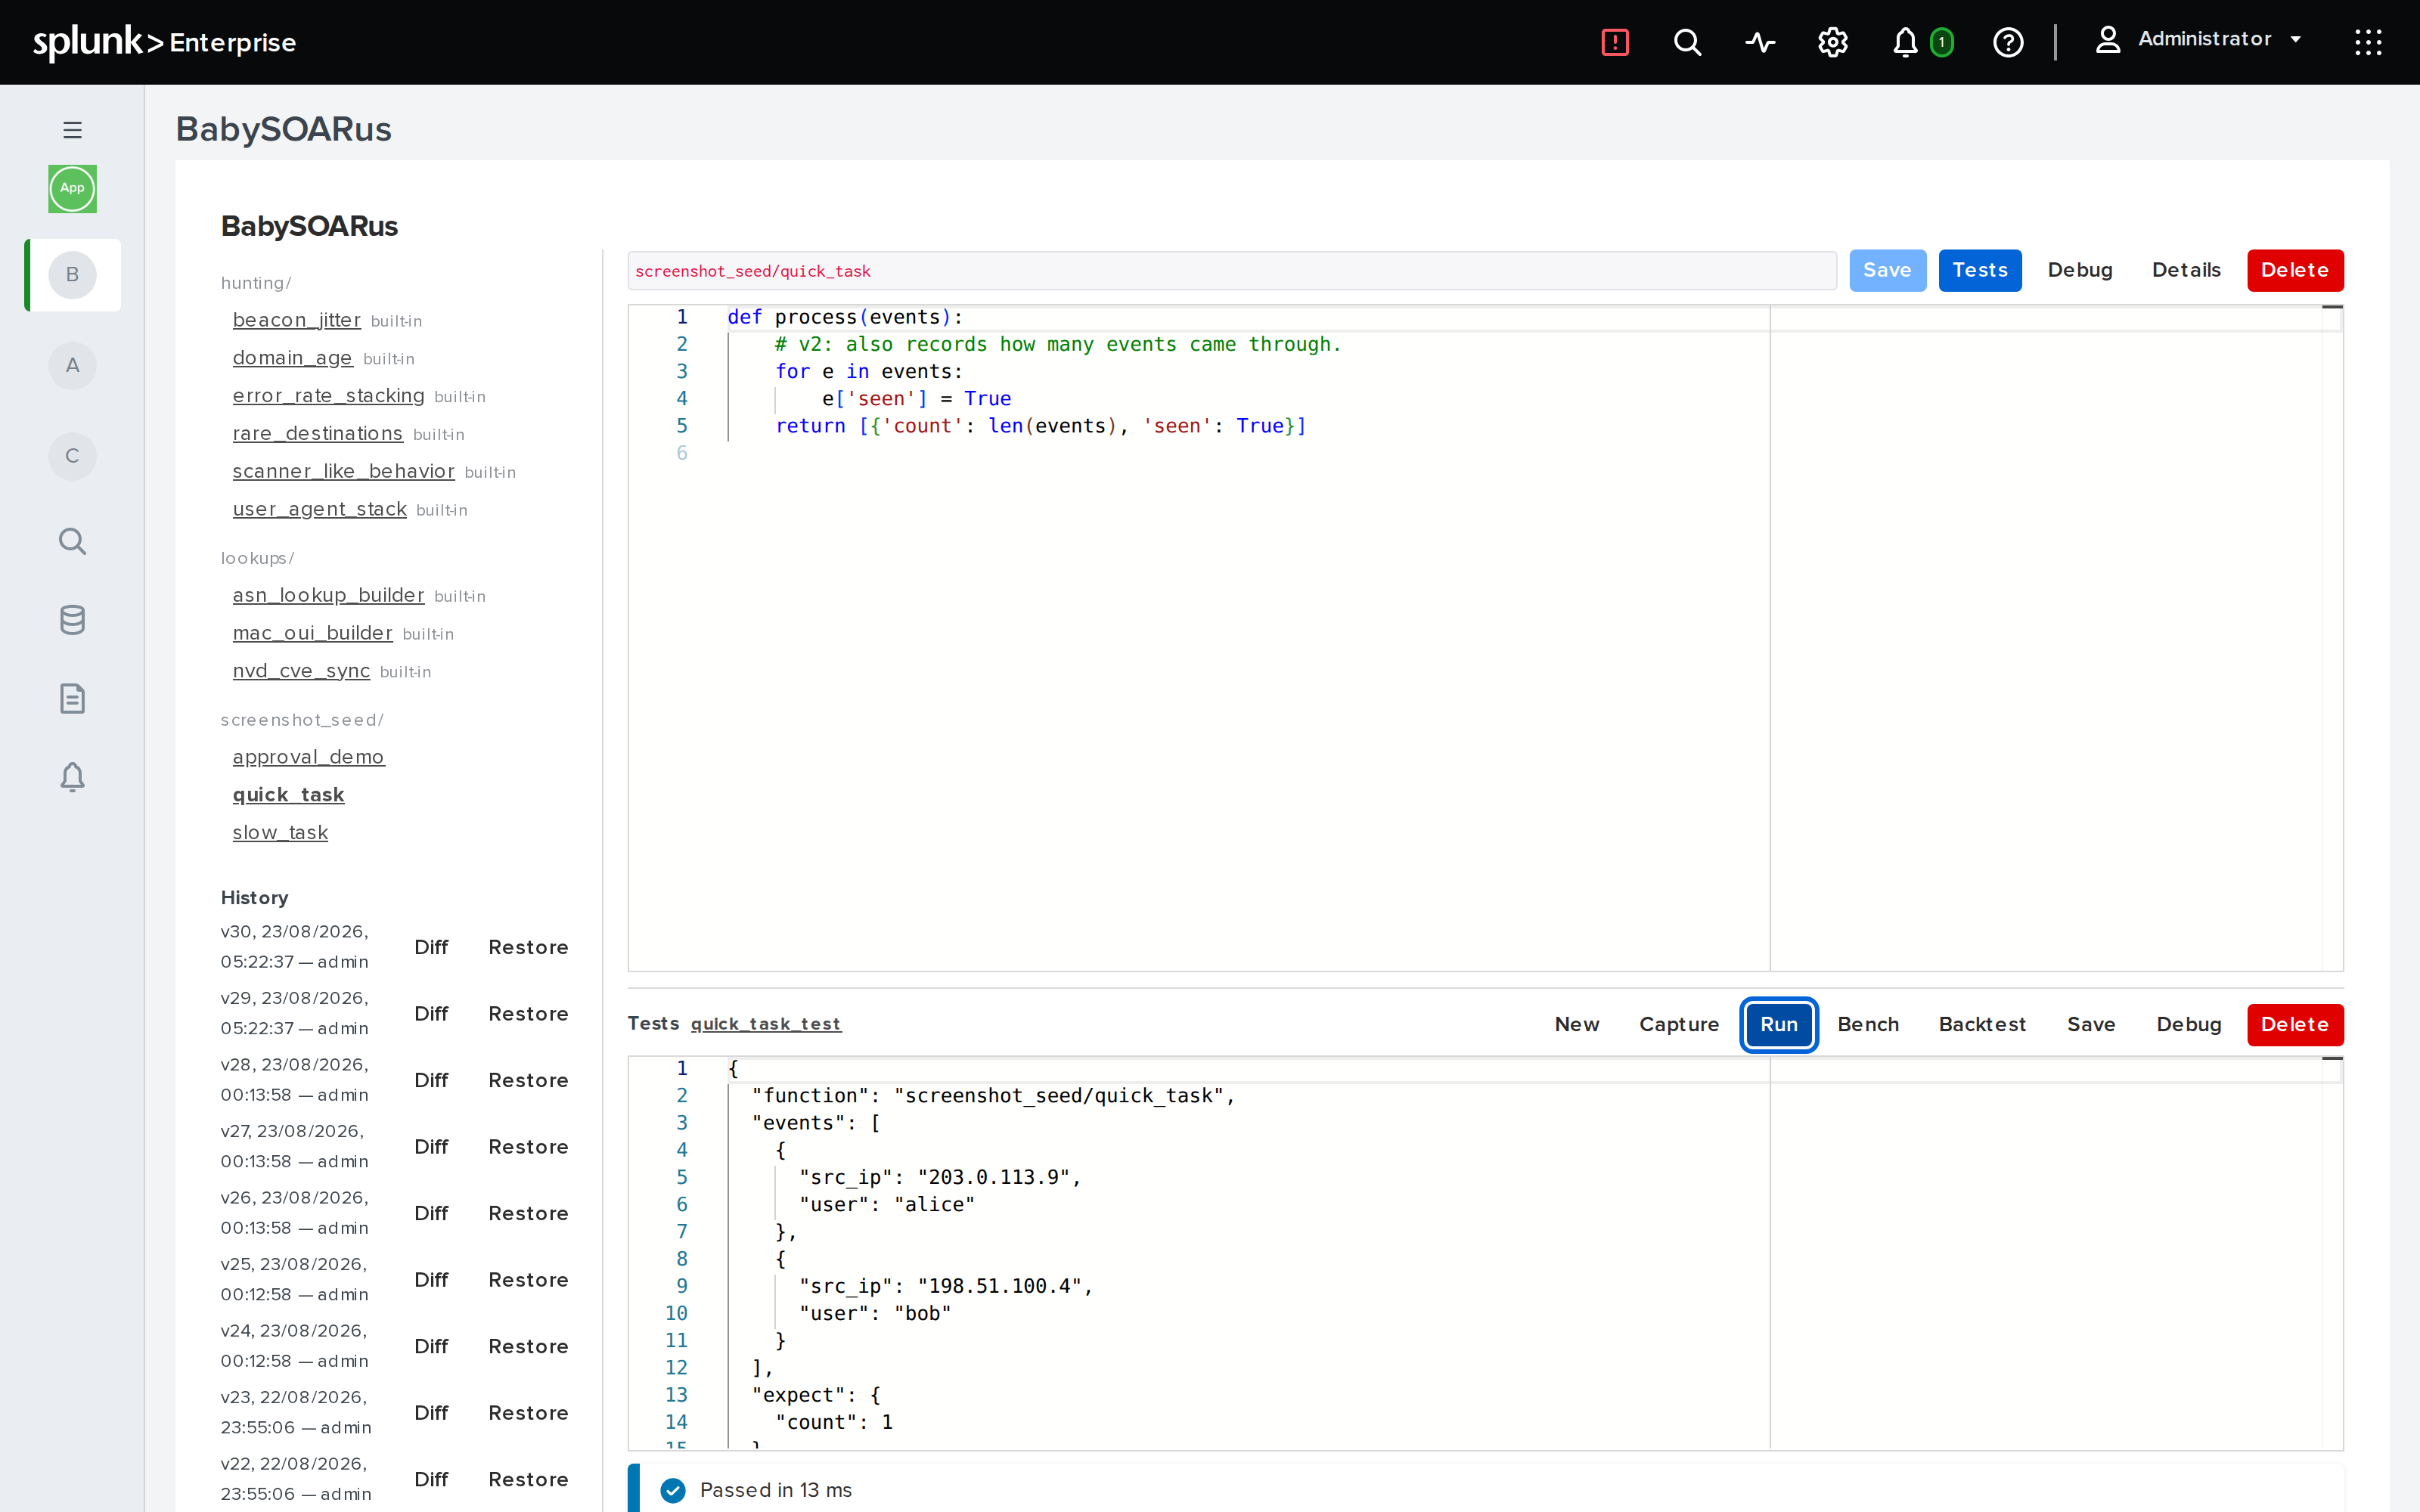Select the B app in the sidebar

72,275
